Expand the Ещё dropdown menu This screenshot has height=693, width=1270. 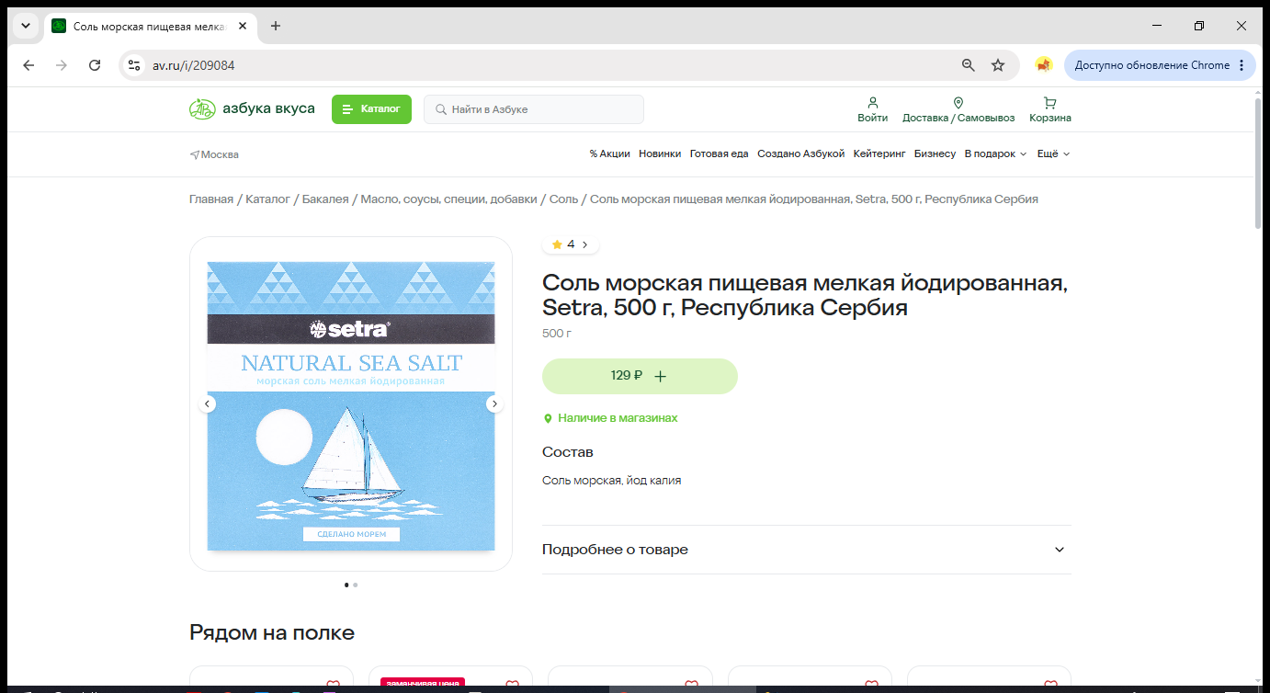(1054, 153)
